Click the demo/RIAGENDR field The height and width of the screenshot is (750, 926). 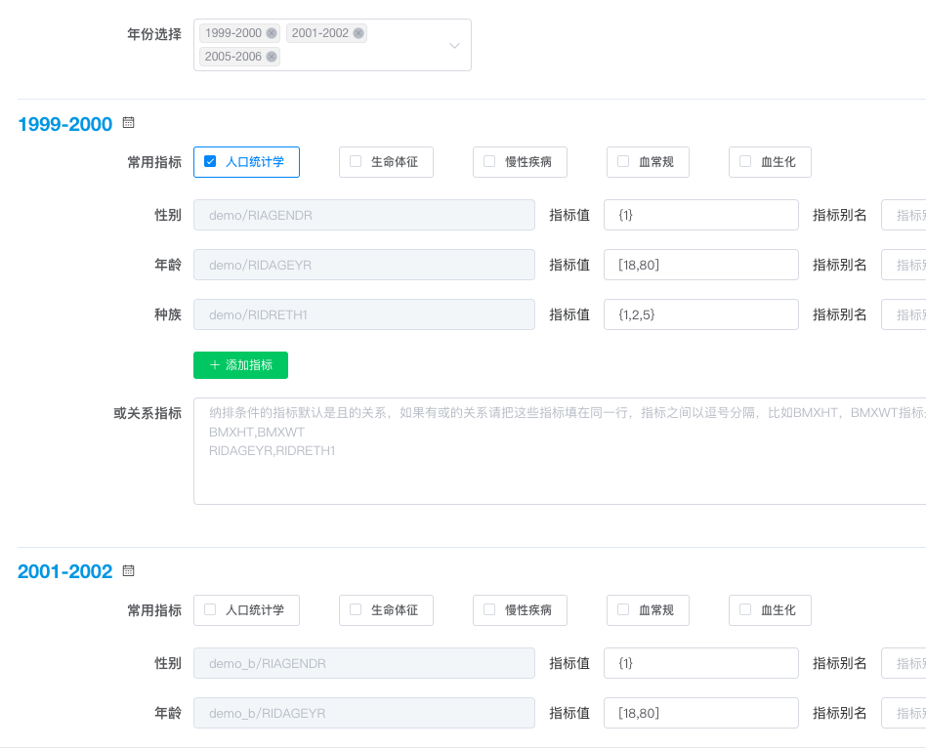[363, 215]
